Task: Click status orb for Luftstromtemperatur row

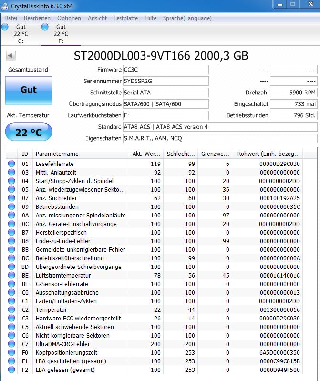Action: pyautogui.click(x=11, y=275)
